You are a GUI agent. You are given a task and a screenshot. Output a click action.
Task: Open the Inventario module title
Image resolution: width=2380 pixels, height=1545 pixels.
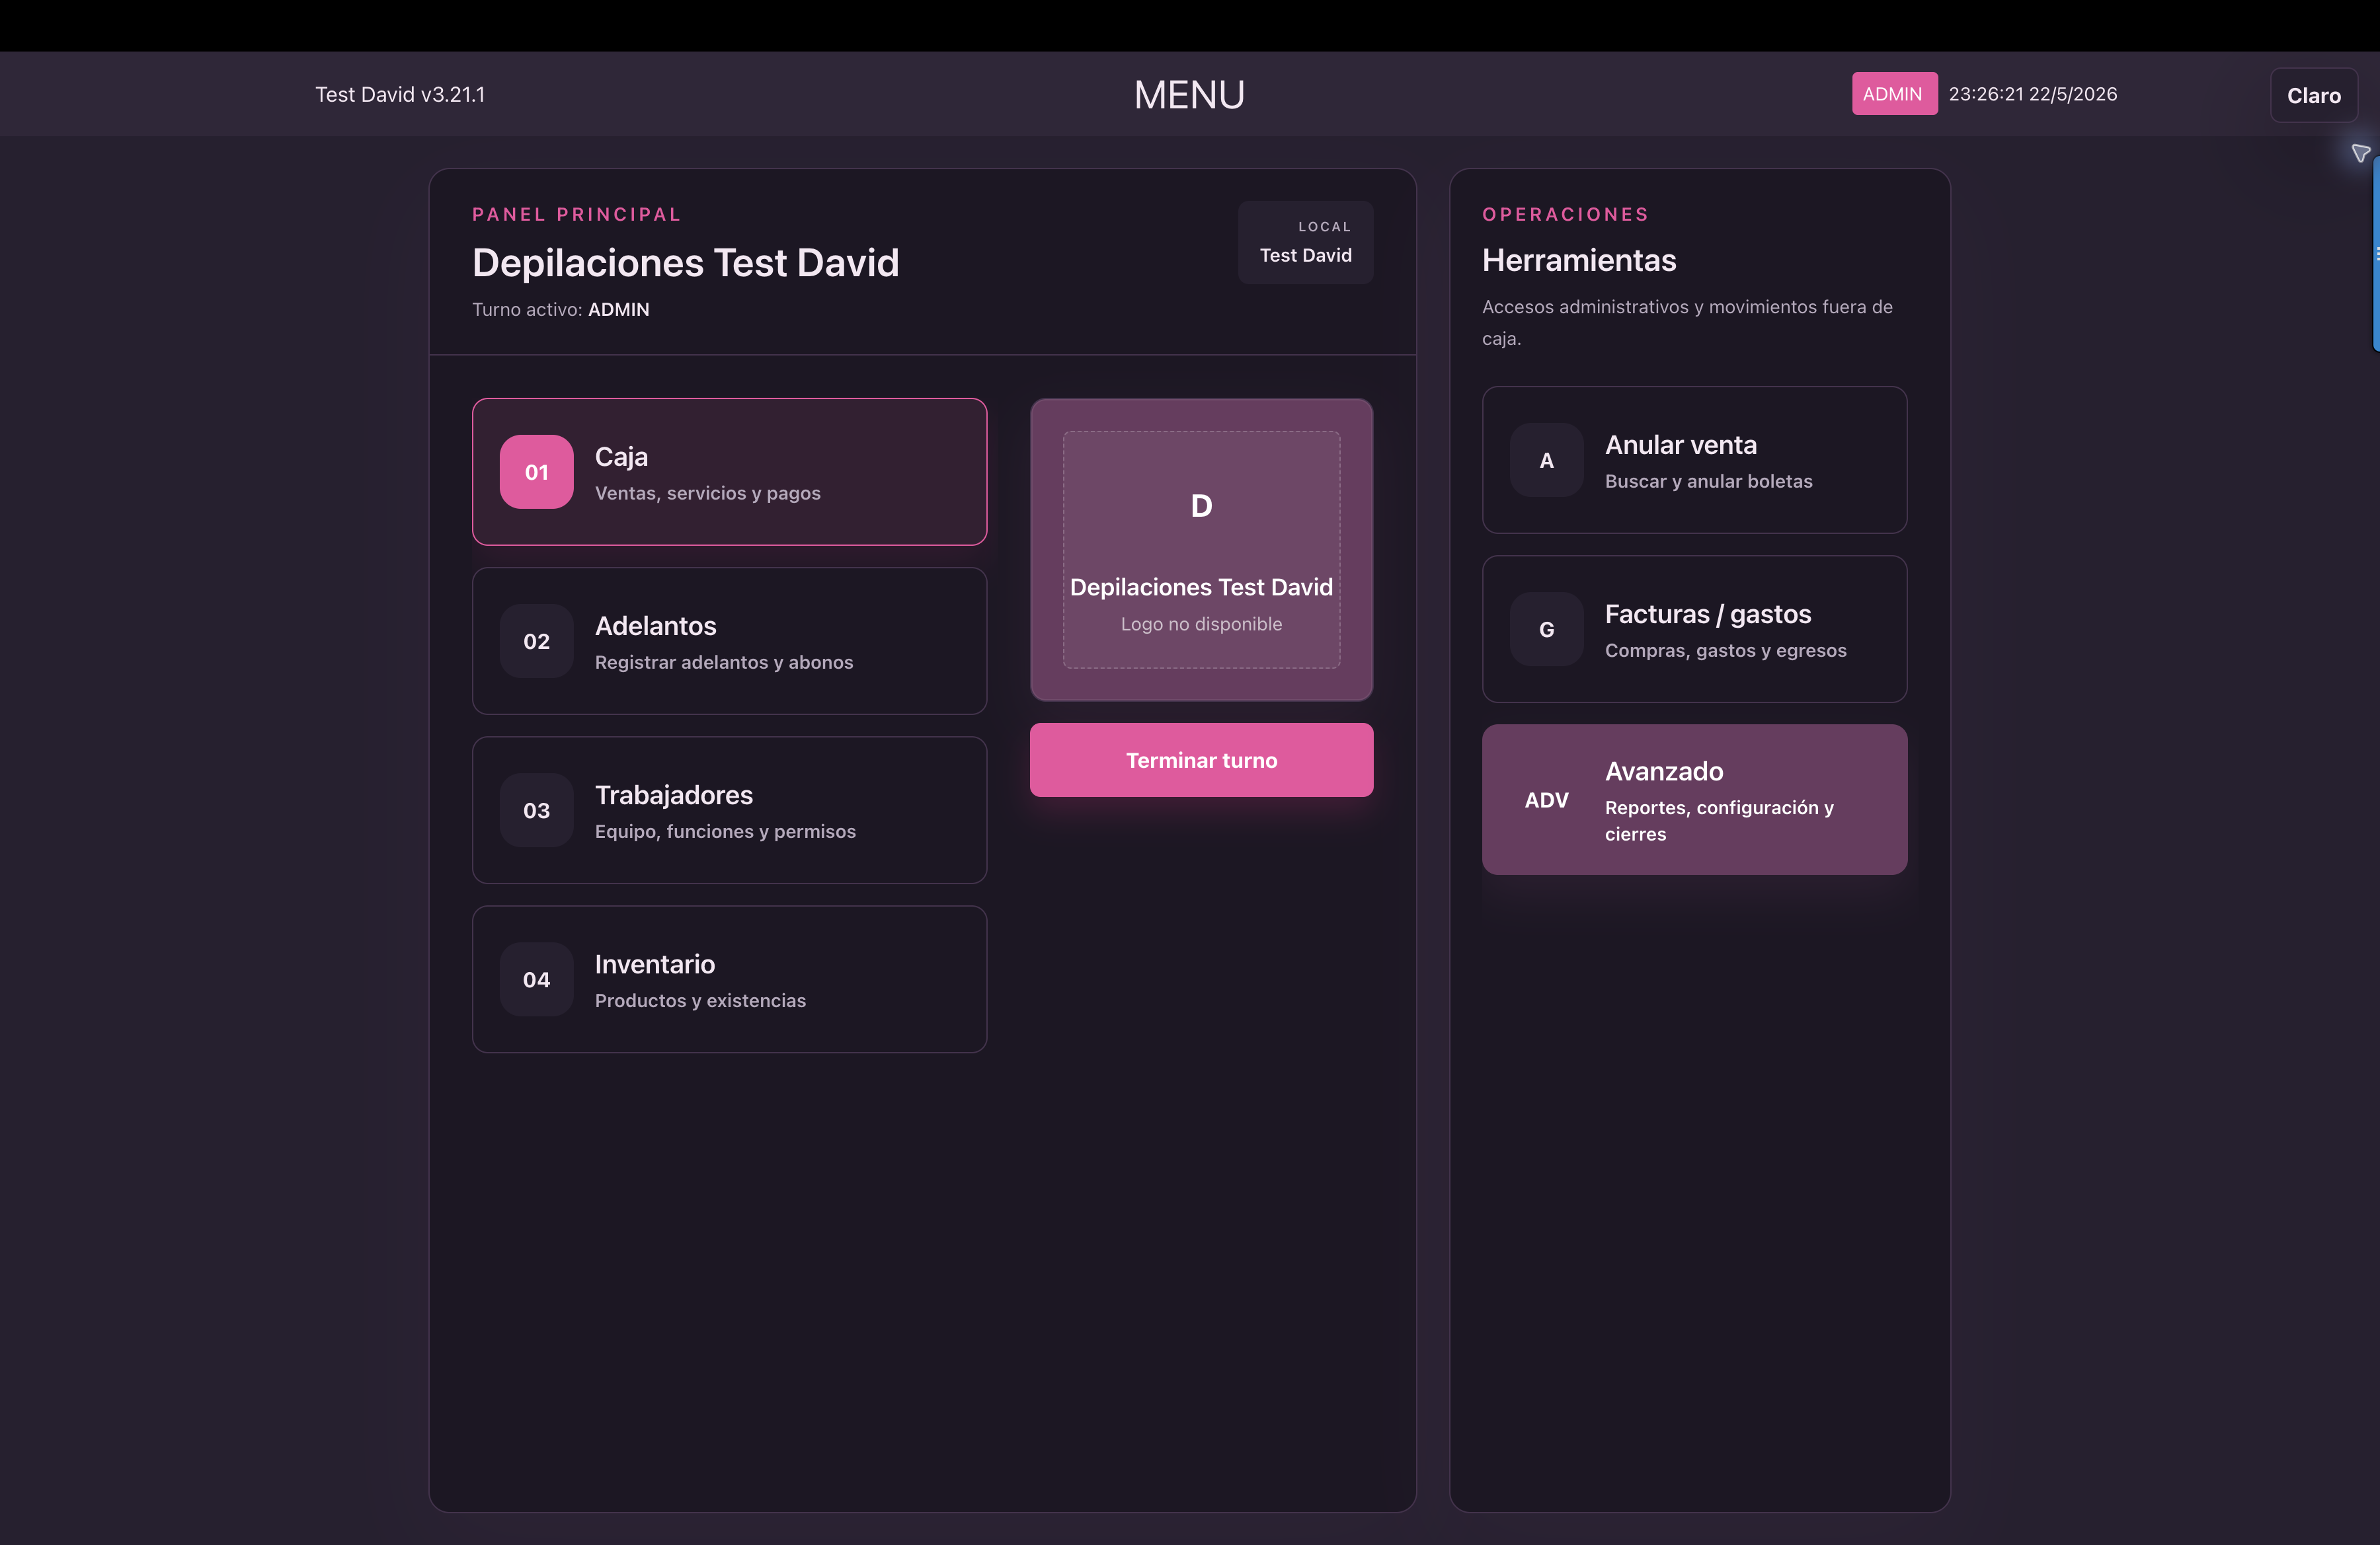(x=654, y=964)
